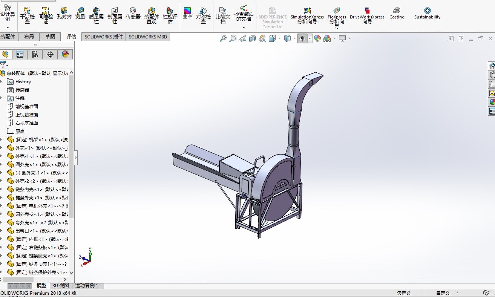Click the Edit Appearance icon
Viewport: 495px width, 297px height.
pyautogui.click(x=317, y=38)
